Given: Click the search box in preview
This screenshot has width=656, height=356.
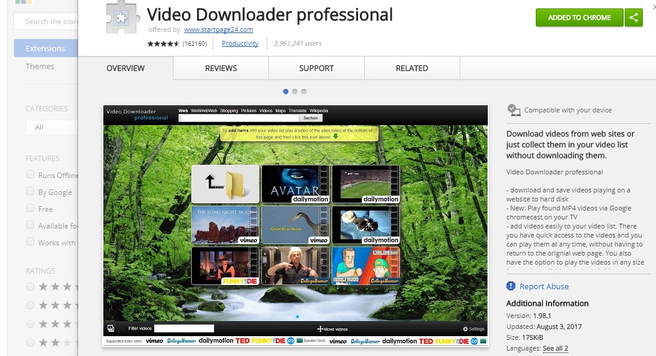Looking at the screenshot, I should point(238,118).
